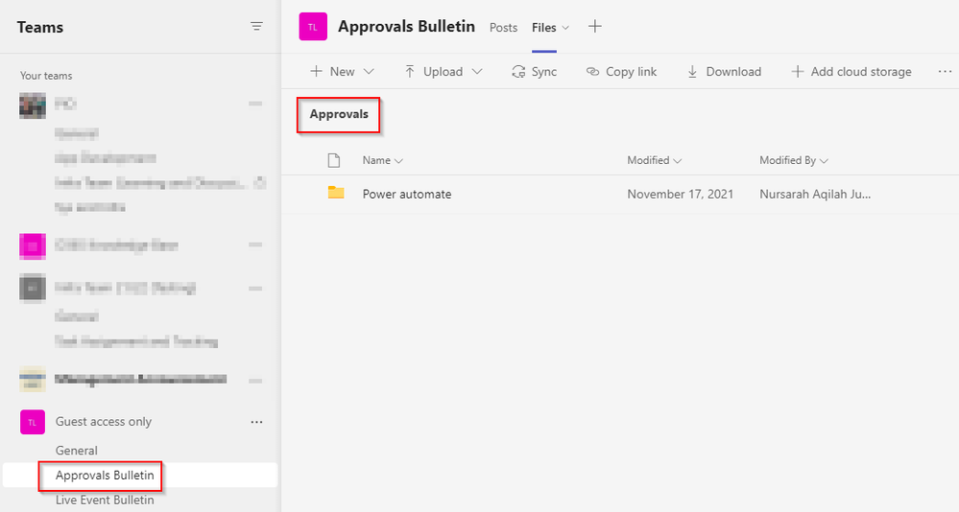Click the Approvals breadcrumb folder
Screen dimensions: 959x512
[339, 114]
